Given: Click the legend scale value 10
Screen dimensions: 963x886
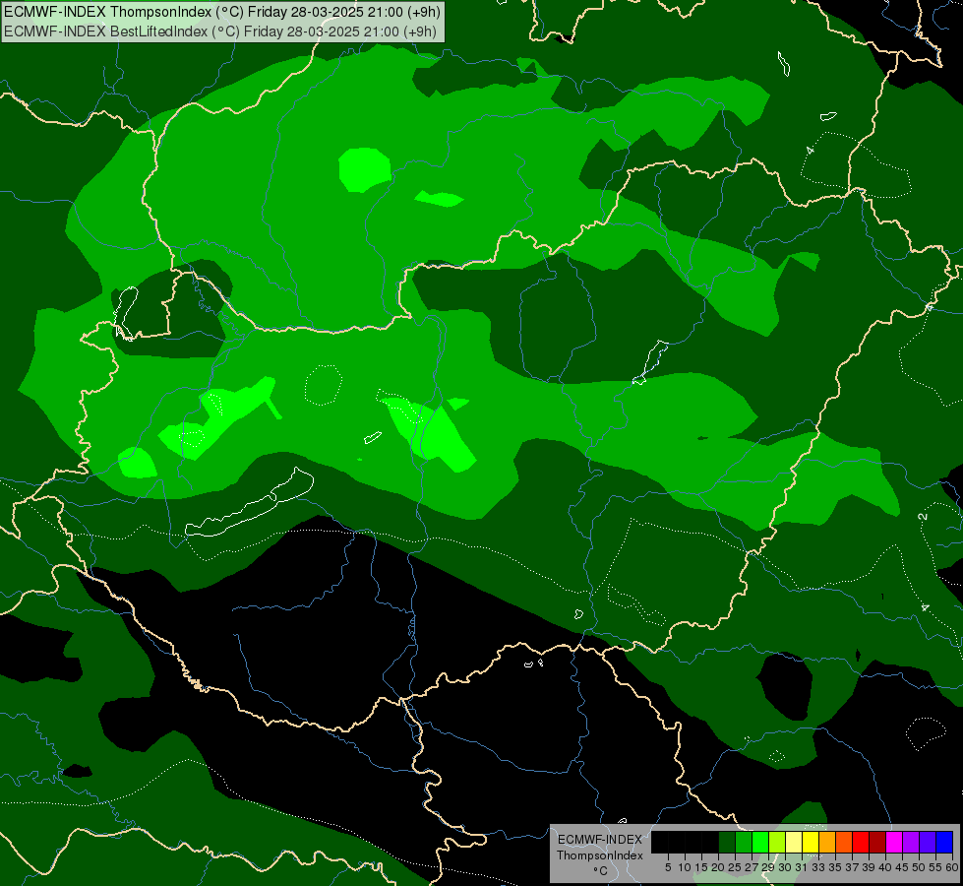Looking at the screenshot, I should [x=685, y=867].
